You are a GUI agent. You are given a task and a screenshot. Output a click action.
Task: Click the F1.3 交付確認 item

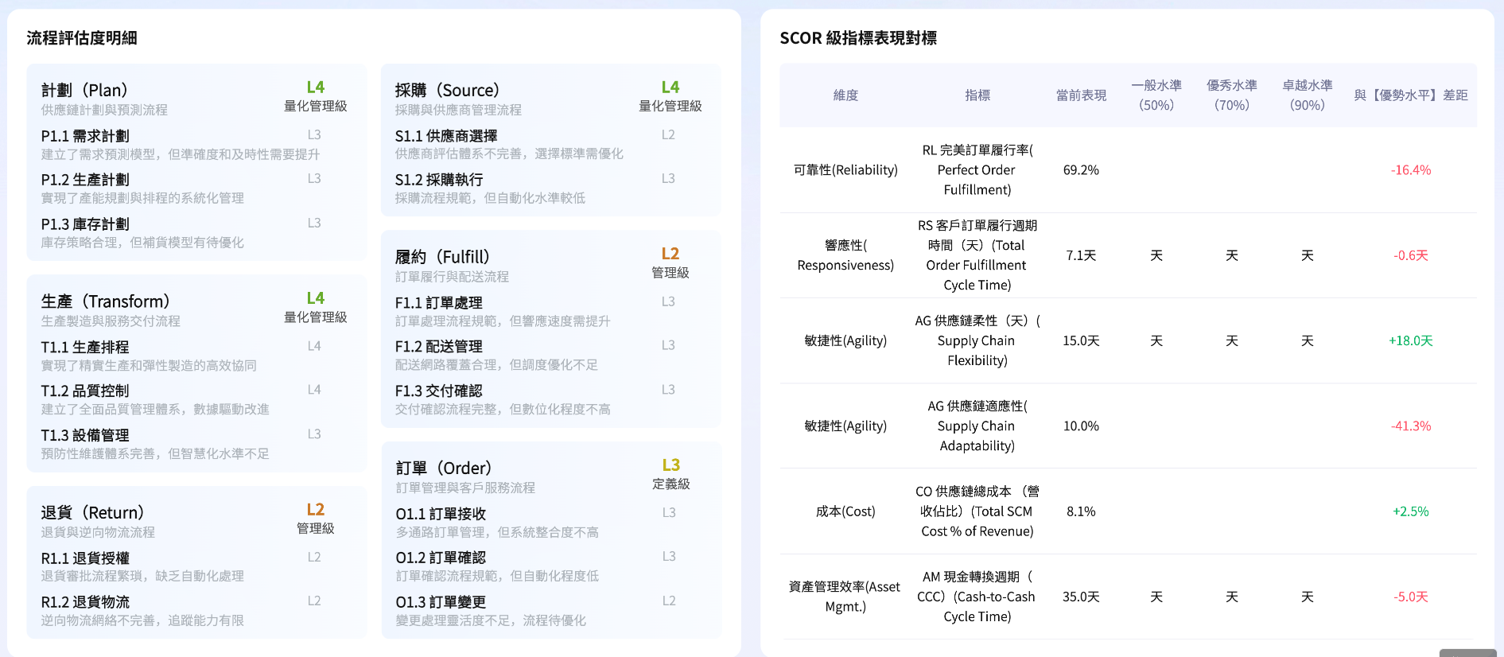[x=550, y=399]
